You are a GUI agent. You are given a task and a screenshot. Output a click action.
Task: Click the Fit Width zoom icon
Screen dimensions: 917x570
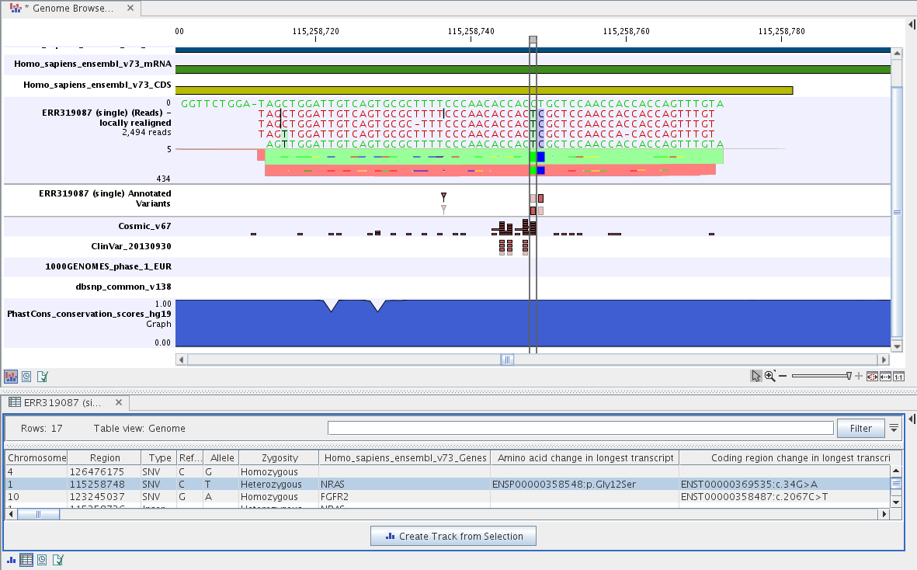pyautogui.click(x=885, y=375)
